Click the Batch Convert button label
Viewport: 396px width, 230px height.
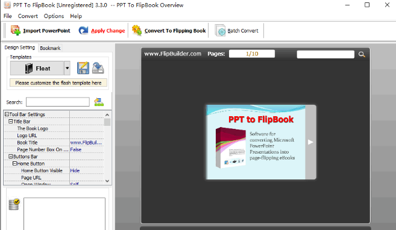click(x=243, y=31)
